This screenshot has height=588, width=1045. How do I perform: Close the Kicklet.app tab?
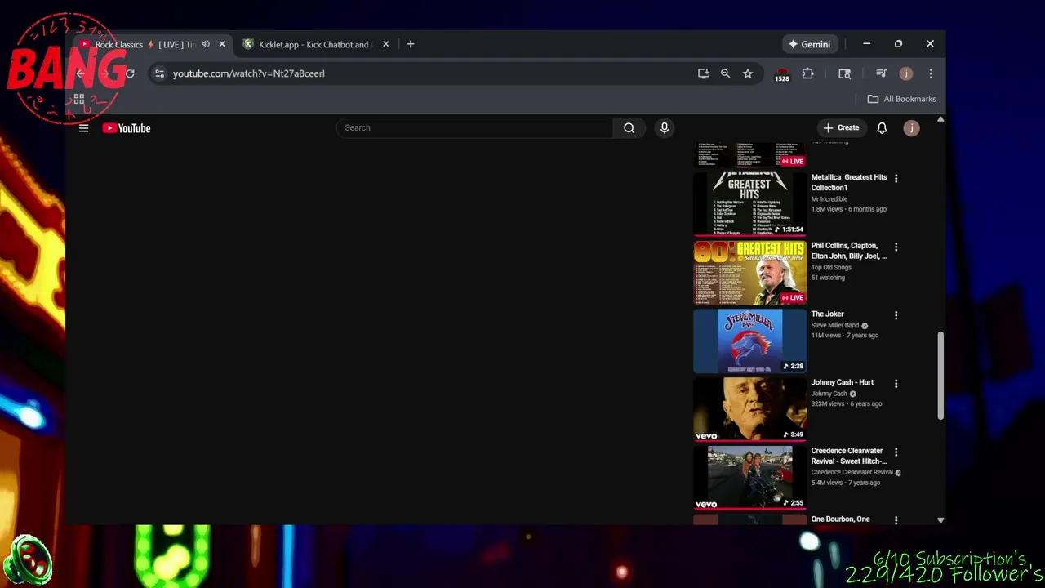coord(385,44)
